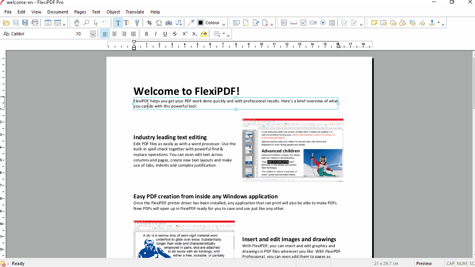Open the line spacing dropdown arrow
Screen dimensions: 475x267
[x=224, y=34]
